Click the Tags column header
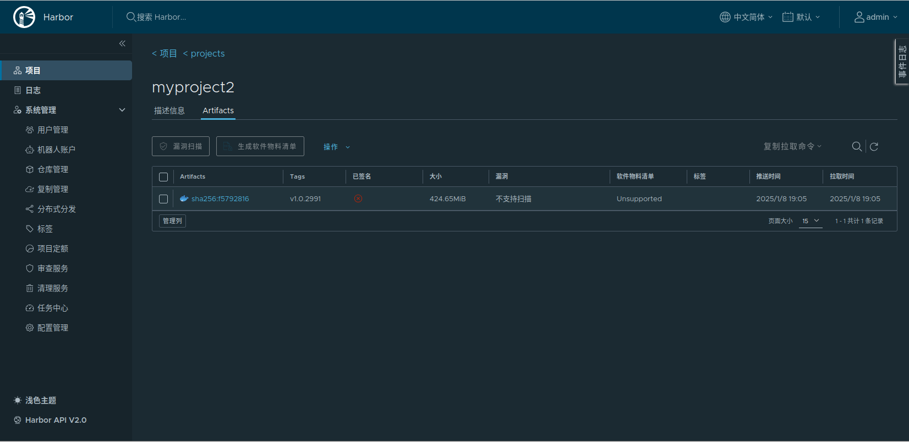Viewport: 909px width, 442px height. (x=297, y=176)
